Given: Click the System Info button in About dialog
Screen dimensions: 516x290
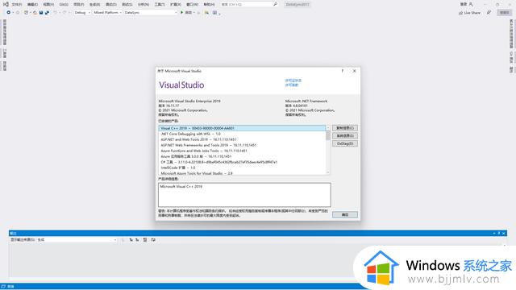Looking at the screenshot, I should [345, 136].
